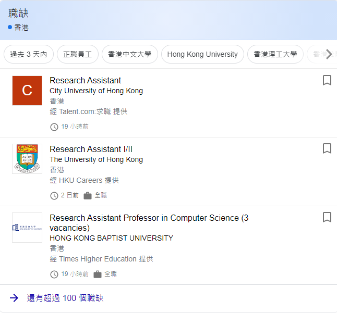Select the Hong Kong University filter chip
Image resolution: width=337 pixels, height=313 pixels.
tap(202, 54)
